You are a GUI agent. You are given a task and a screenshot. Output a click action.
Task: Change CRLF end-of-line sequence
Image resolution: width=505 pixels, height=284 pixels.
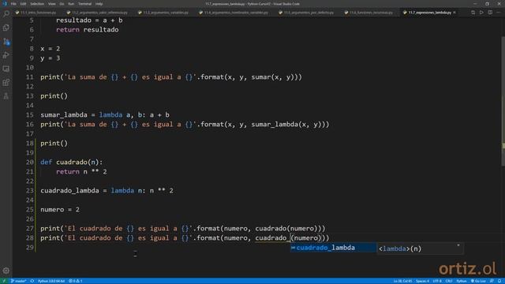coord(449,281)
